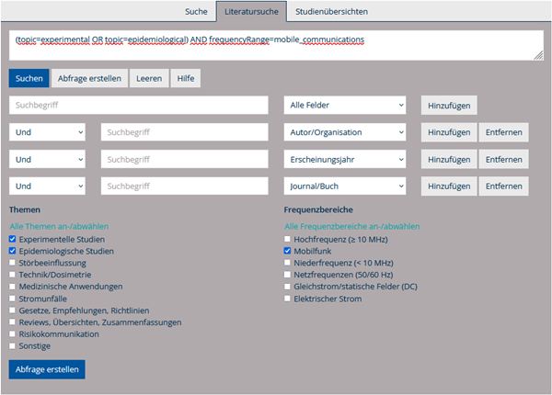Screen dimensions: 552x395
Task: Open the Autor/Organisation field dropdown
Action: [x=344, y=132]
